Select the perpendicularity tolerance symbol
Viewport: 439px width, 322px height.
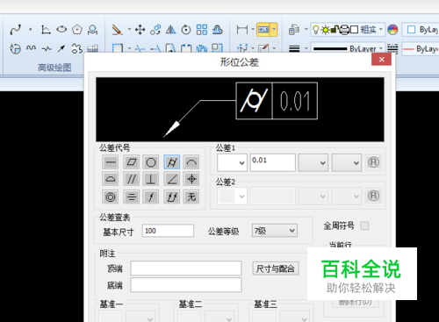(x=151, y=179)
